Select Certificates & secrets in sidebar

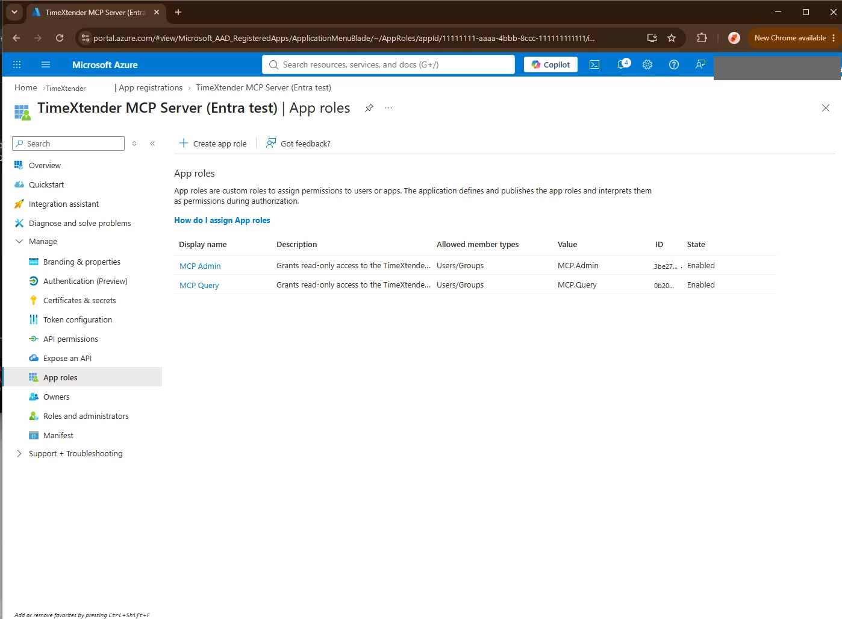point(80,300)
